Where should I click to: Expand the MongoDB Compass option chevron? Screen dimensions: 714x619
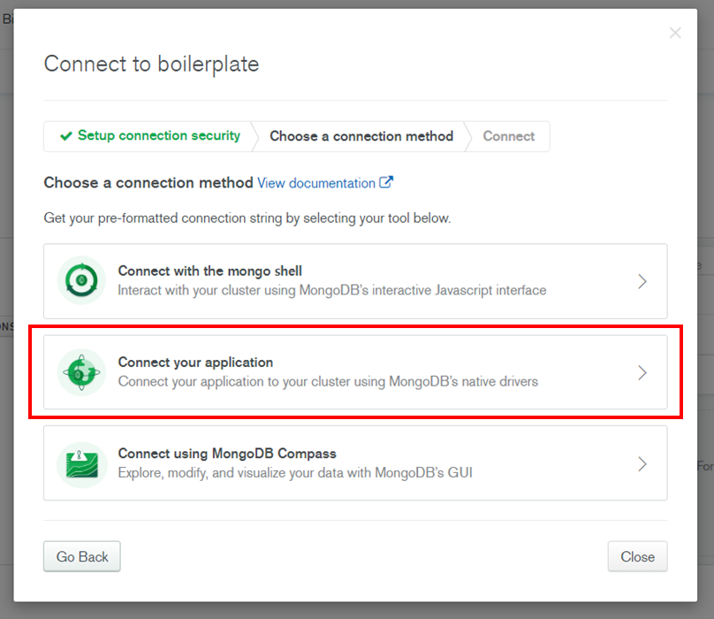click(642, 464)
